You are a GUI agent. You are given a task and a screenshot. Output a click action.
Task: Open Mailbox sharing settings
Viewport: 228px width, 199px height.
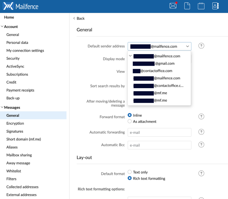(x=19, y=155)
